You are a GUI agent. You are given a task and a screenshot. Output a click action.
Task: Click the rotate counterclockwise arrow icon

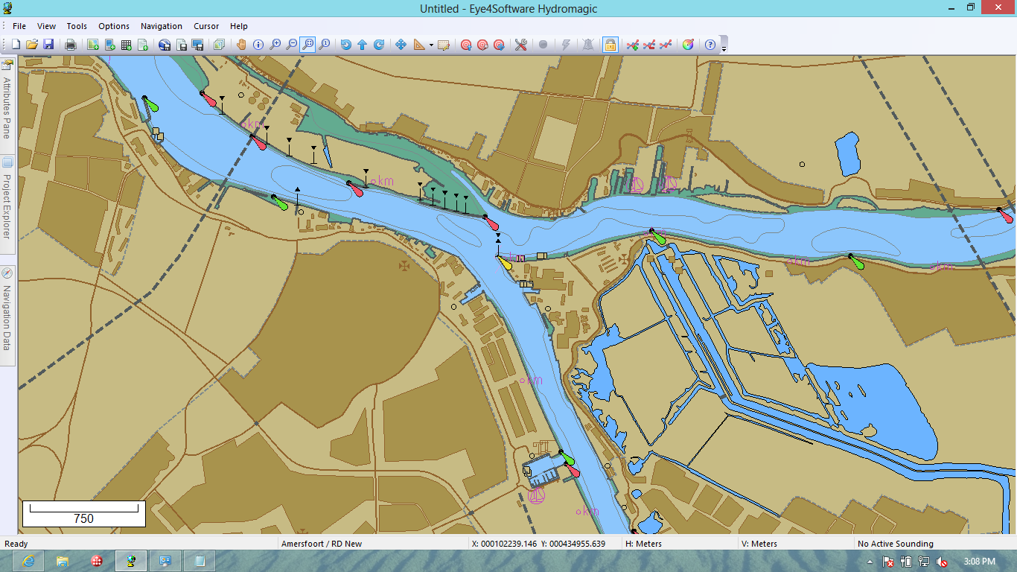pos(345,45)
